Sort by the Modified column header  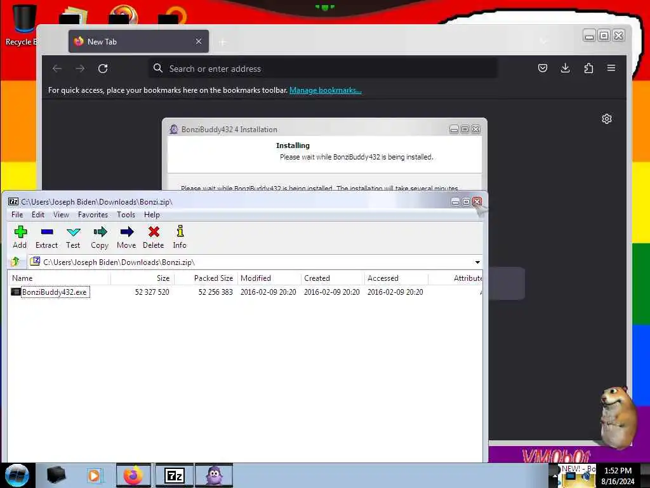click(269, 278)
